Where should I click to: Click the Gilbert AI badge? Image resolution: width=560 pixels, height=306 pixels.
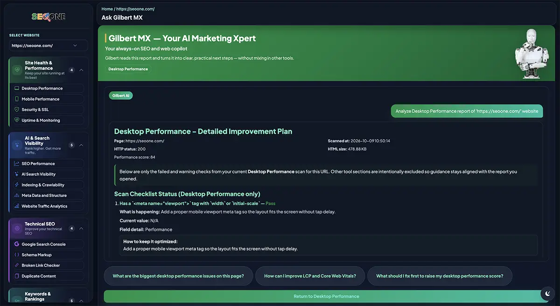pos(121,96)
